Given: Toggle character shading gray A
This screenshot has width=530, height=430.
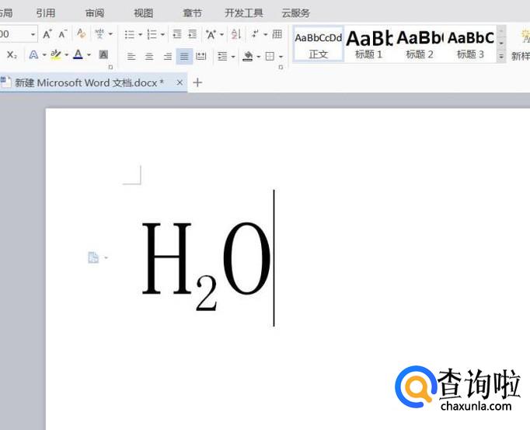Looking at the screenshot, I should (x=103, y=54).
